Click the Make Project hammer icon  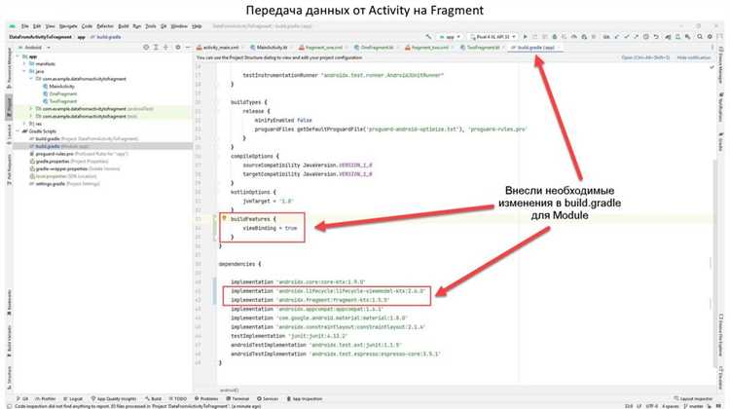tap(429, 37)
